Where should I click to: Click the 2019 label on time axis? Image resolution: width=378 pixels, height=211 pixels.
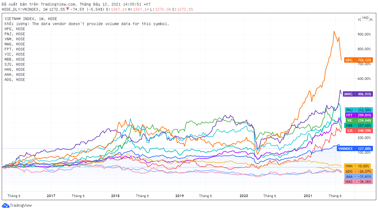click(x=179, y=196)
